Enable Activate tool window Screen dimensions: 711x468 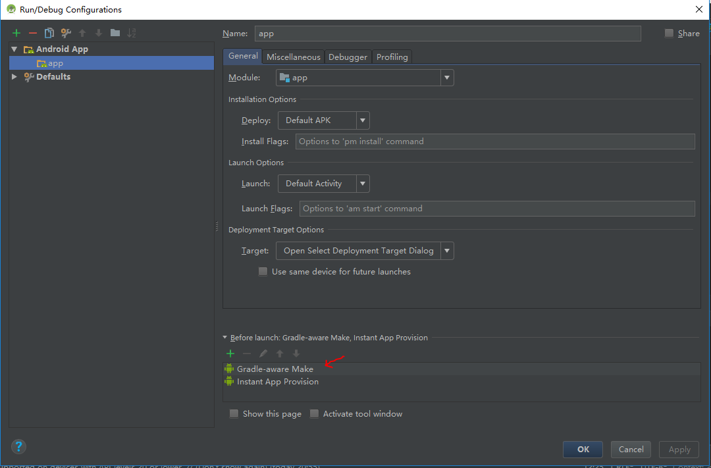tap(314, 413)
